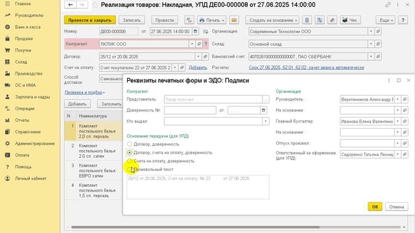Expand the Кто выдал dropdown
This screenshot has width=415, height=233.
[x=265, y=121]
